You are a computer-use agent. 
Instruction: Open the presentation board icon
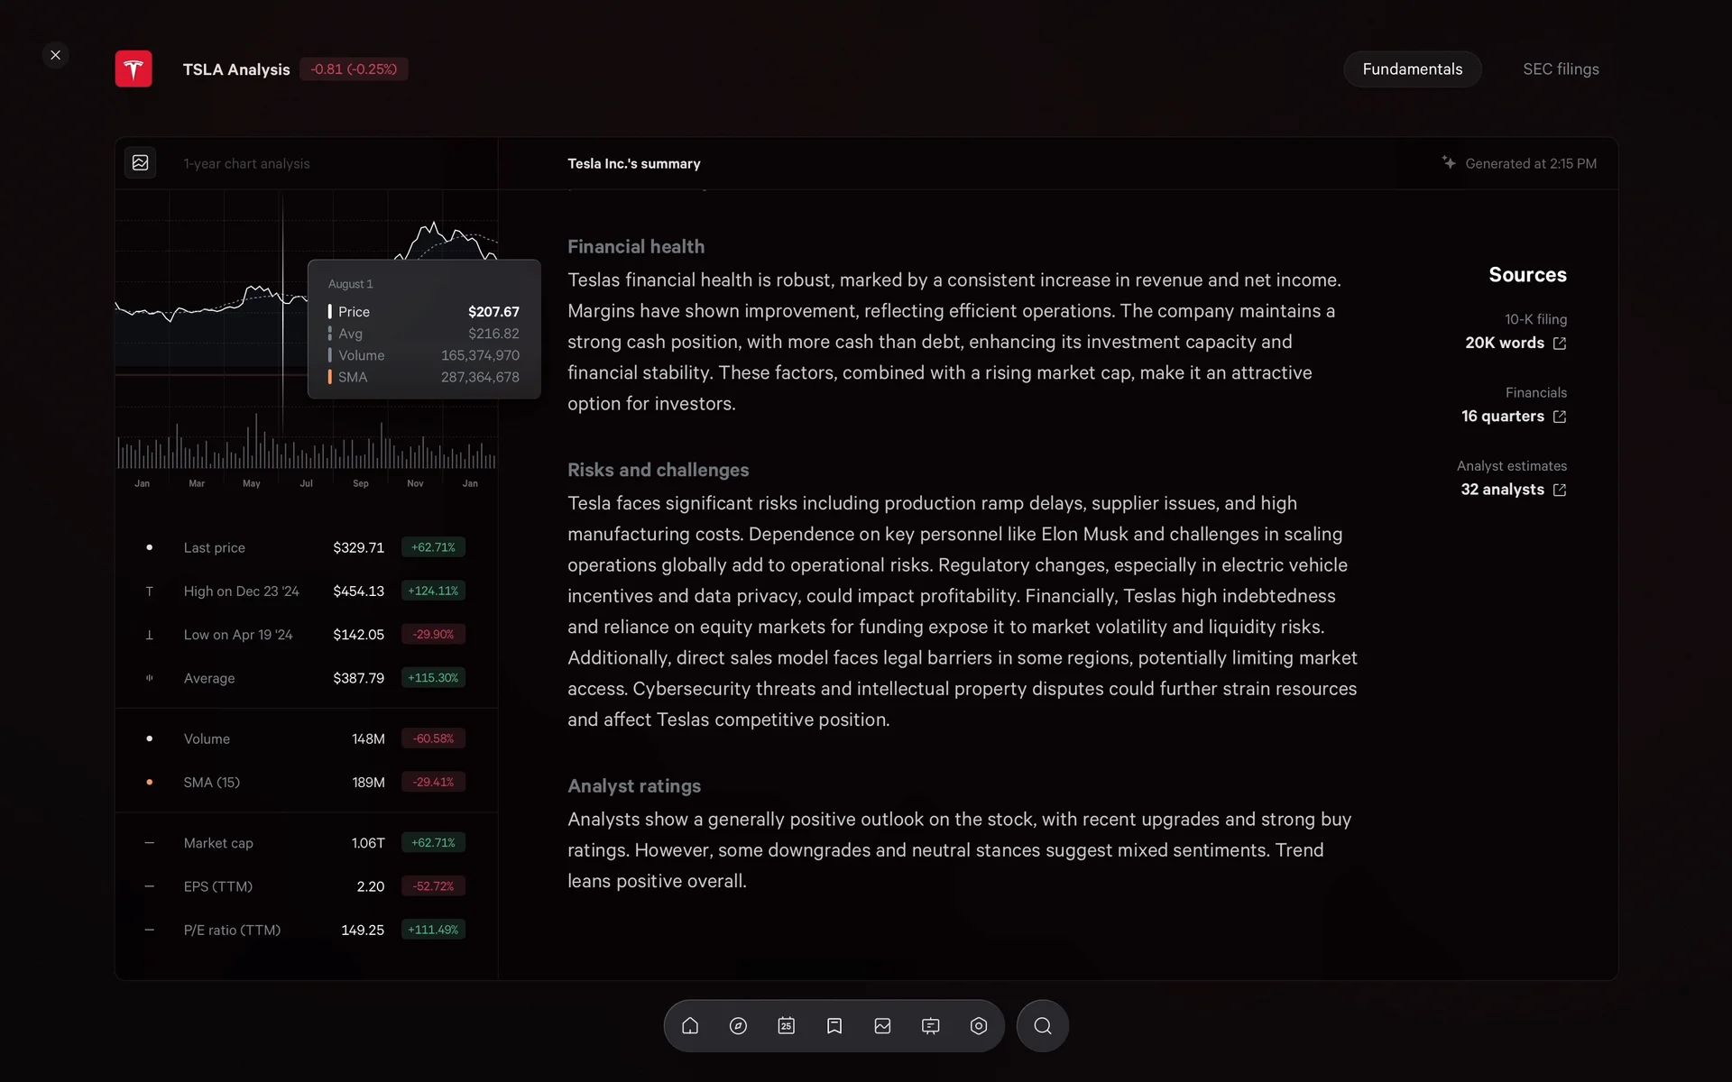click(x=931, y=1026)
